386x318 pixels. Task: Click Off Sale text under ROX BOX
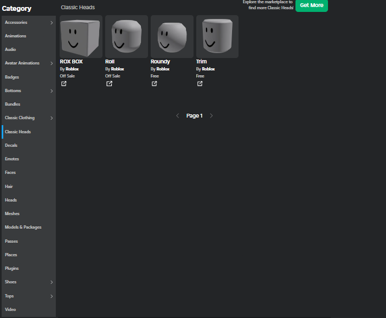click(x=67, y=76)
